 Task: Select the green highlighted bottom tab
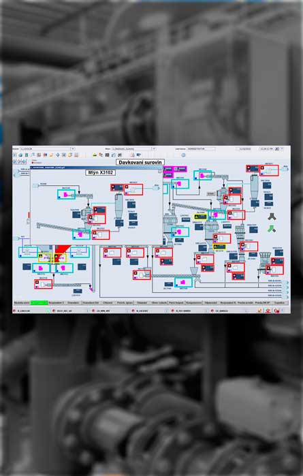[39, 302]
